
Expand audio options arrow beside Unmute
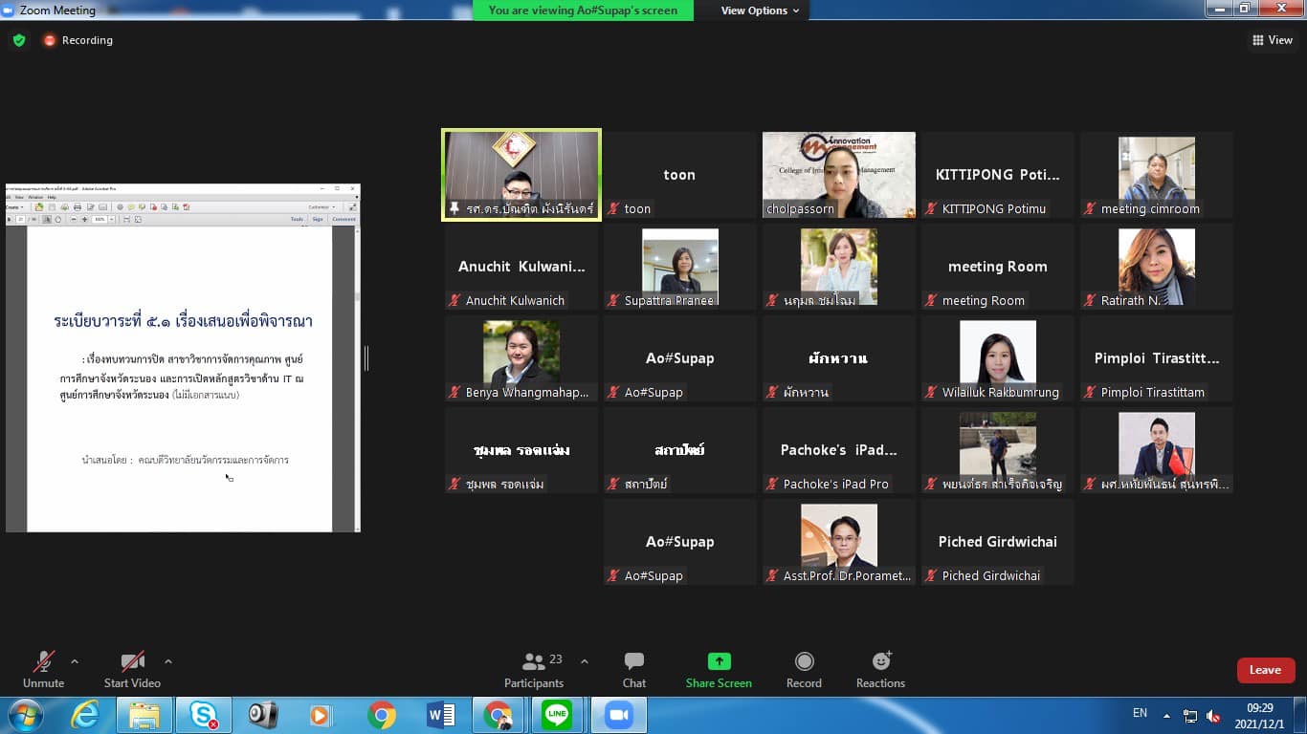(75, 661)
